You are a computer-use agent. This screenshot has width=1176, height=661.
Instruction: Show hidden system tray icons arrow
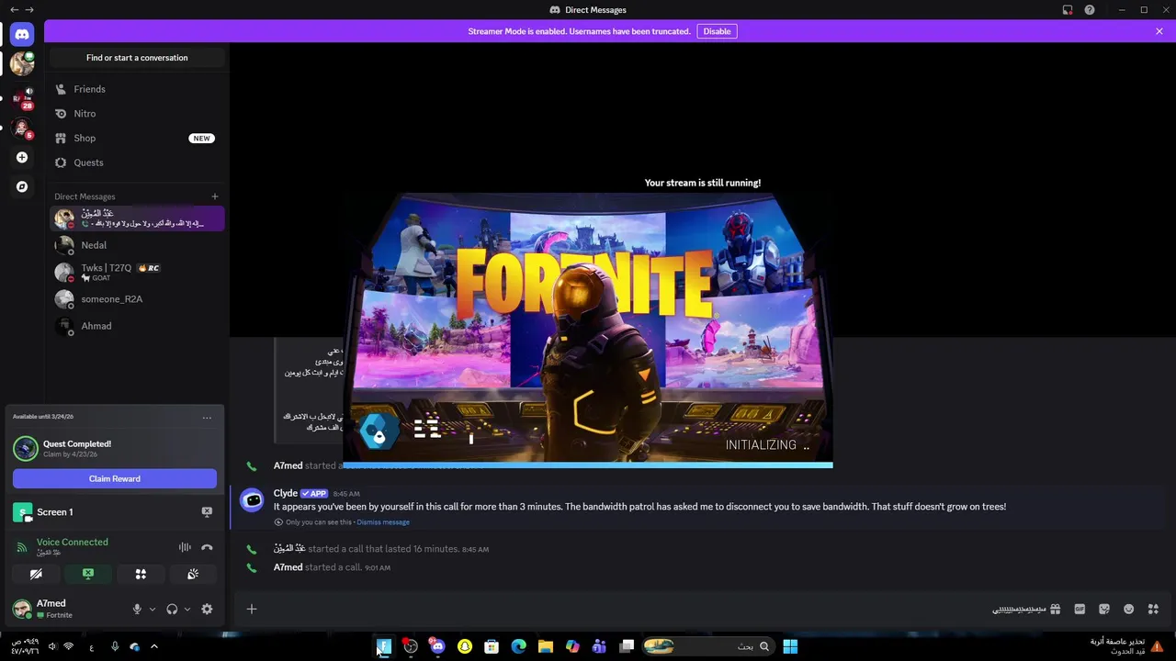point(154,646)
